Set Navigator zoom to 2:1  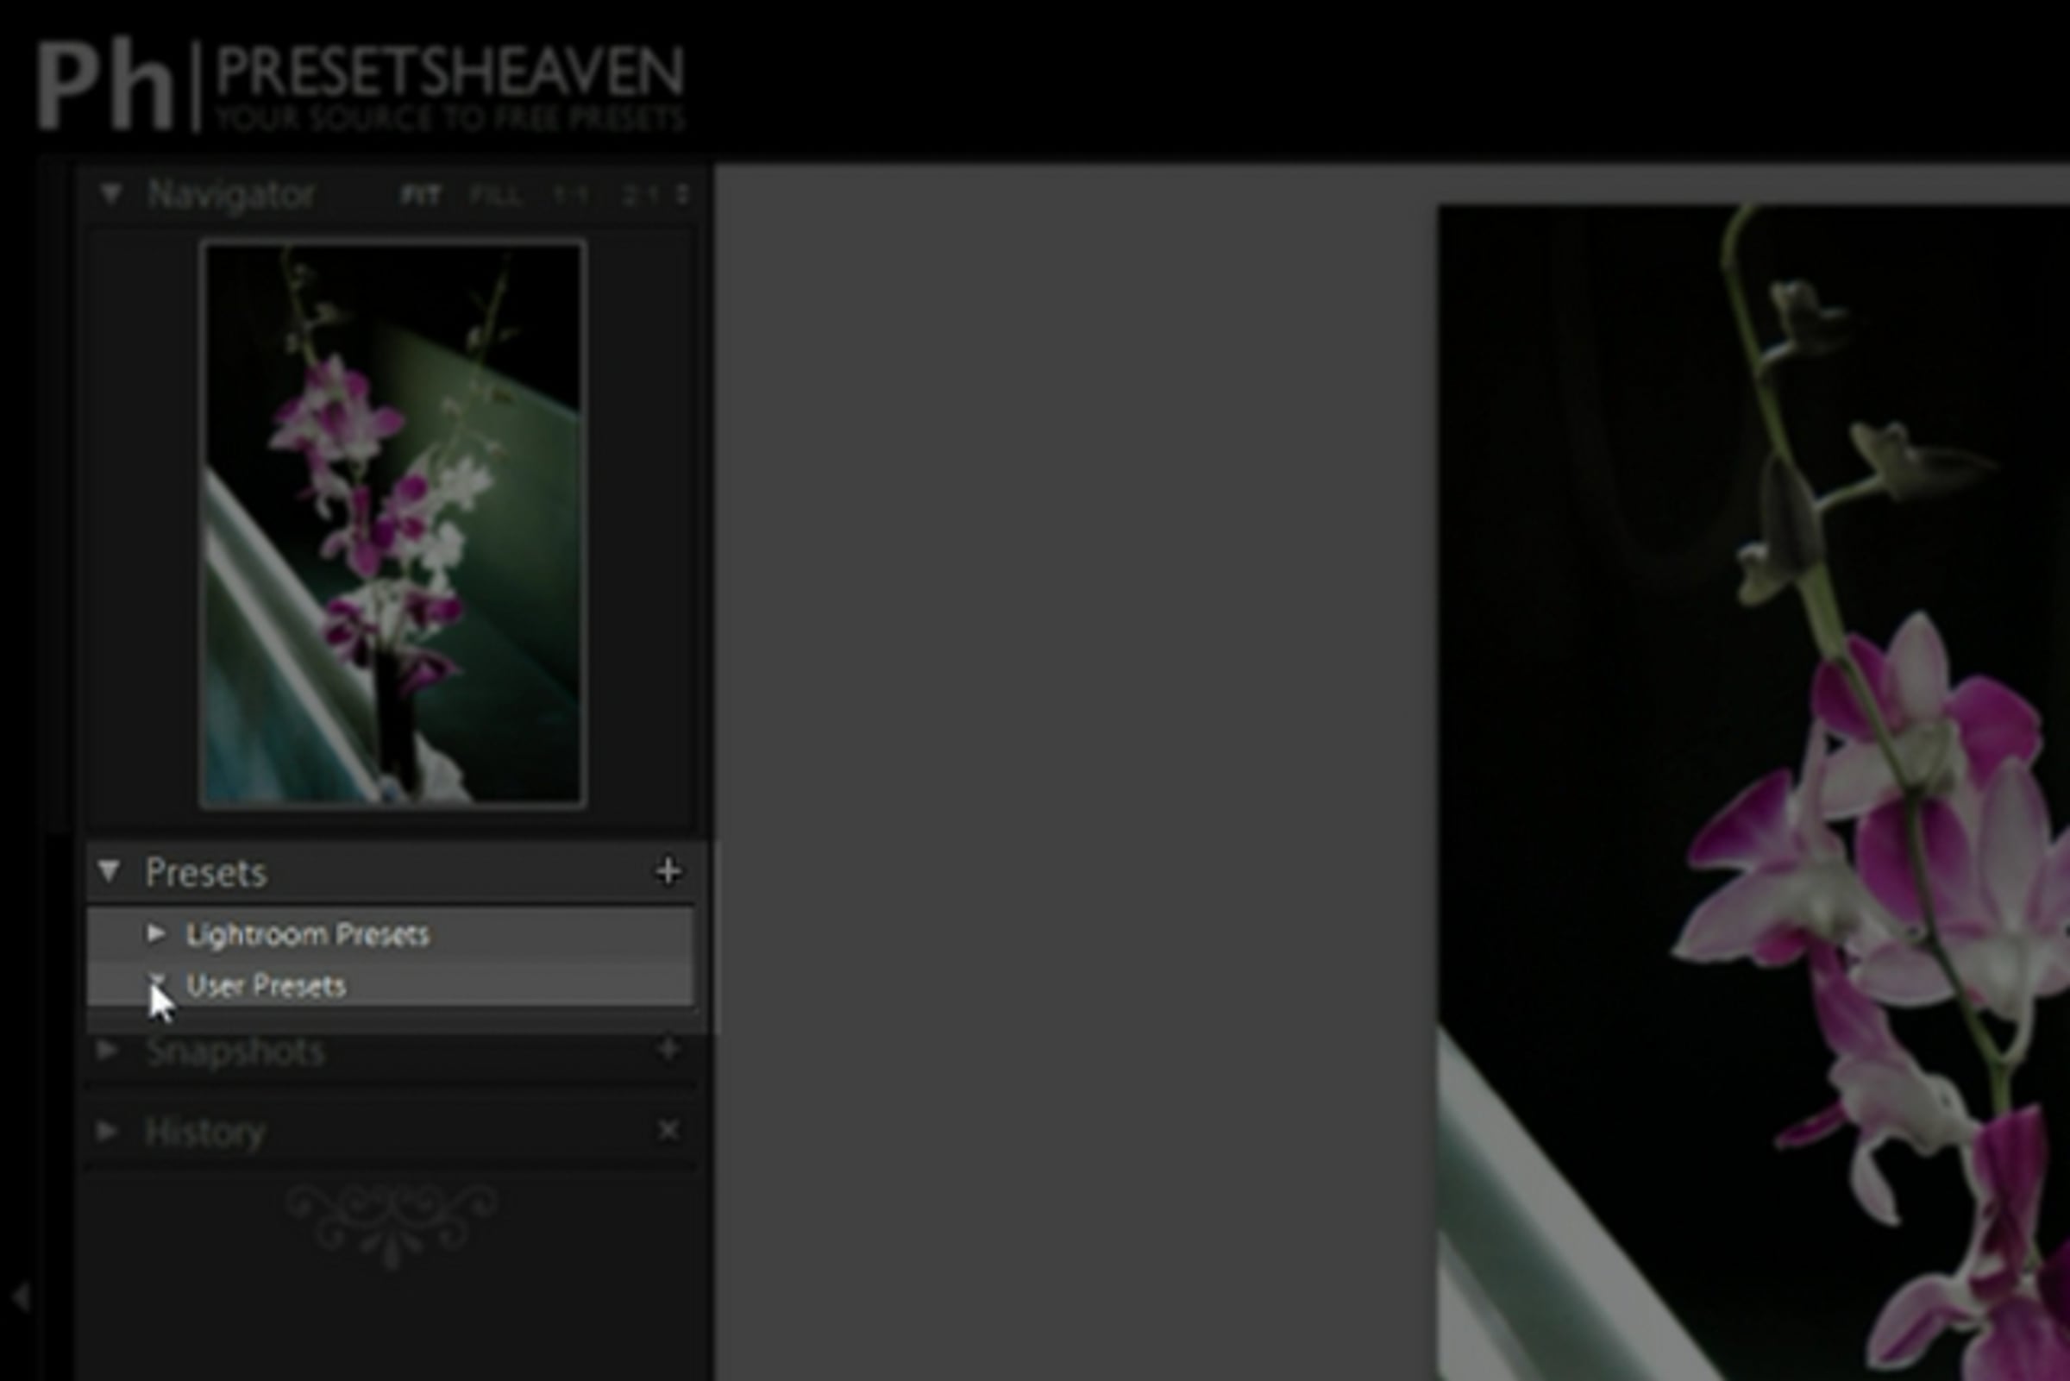641,195
